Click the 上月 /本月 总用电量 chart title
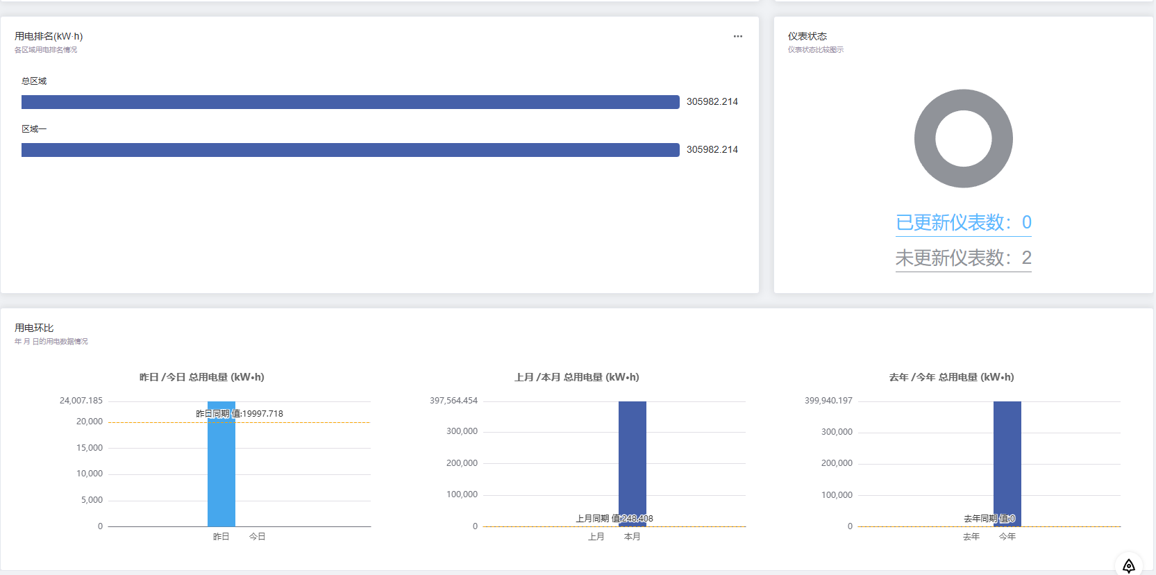Screen dimensions: 1156x575 click(577, 377)
